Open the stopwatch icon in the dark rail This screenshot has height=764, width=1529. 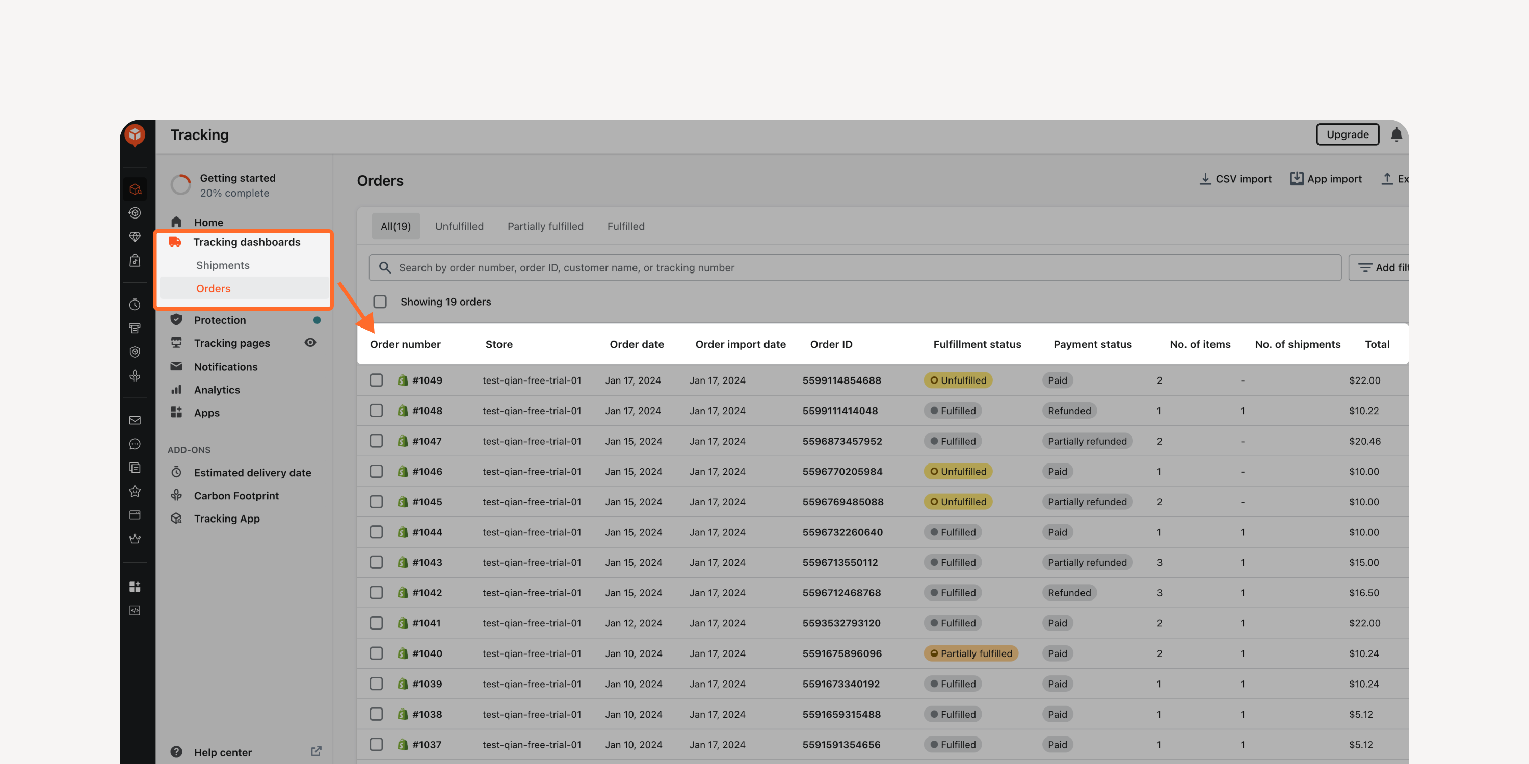pos(136,304)
